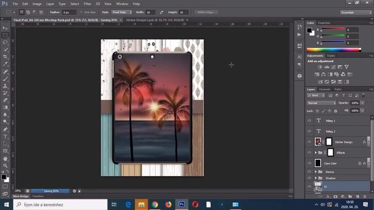
Task: Hide the Felirat 1 text layer
Action: click(309, 121)
